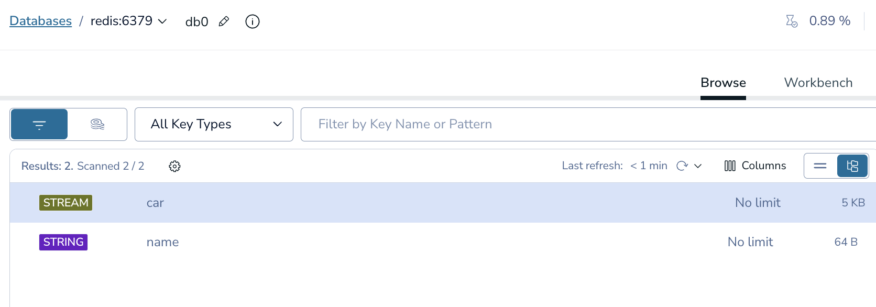Click the CPU usage percentage icon
The width and height of the screenshot is (876, 307).
point(791,21)
